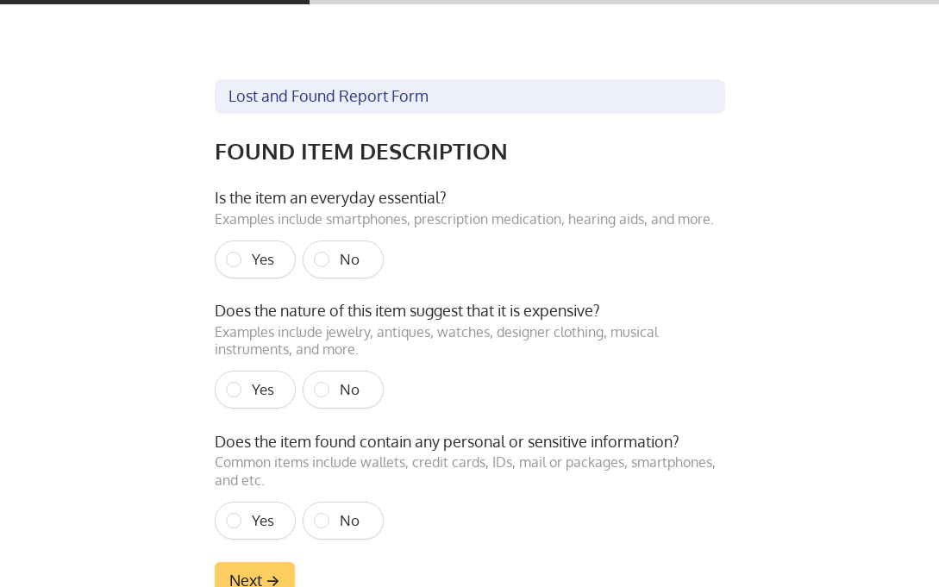The image size is (939, 587).
Task: Click the 'Is the item an everyday essential?' label
Action: 330,197
